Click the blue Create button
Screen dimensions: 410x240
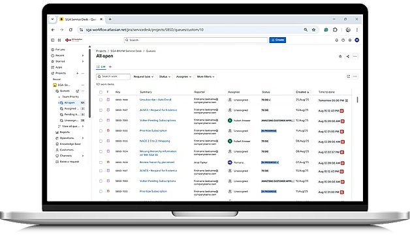277,40
